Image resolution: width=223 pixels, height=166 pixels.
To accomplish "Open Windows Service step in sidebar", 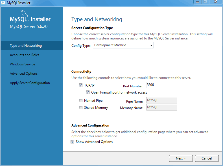I will click(x=22, y=64).
